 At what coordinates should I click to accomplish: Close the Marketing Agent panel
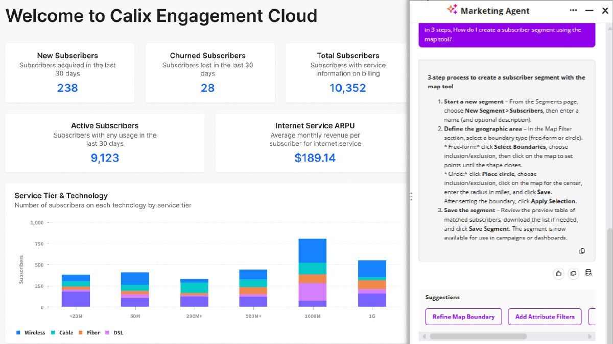[x=605, y=10]
